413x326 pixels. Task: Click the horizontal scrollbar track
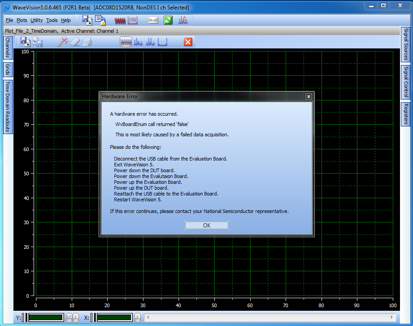point(270,317)
